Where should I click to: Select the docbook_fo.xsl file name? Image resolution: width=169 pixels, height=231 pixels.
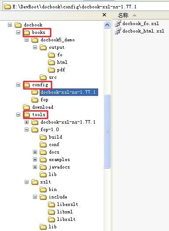point(141,24)
